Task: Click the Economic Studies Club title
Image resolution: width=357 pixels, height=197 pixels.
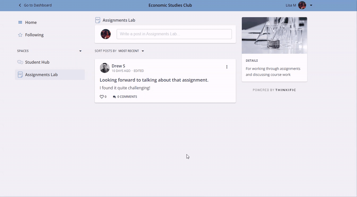Action: (x=170, y=5)
